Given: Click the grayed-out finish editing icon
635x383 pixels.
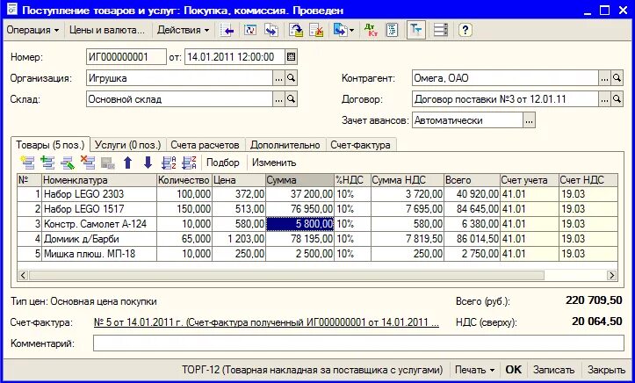Looking at the screenshot, I should [x=108, y=163].
